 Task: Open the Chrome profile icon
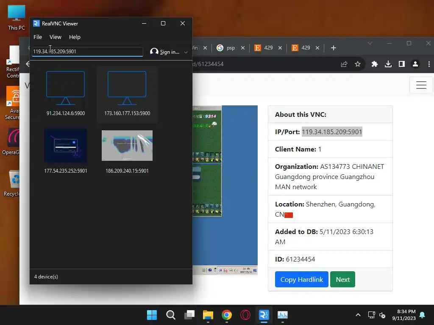pos(415,64)
